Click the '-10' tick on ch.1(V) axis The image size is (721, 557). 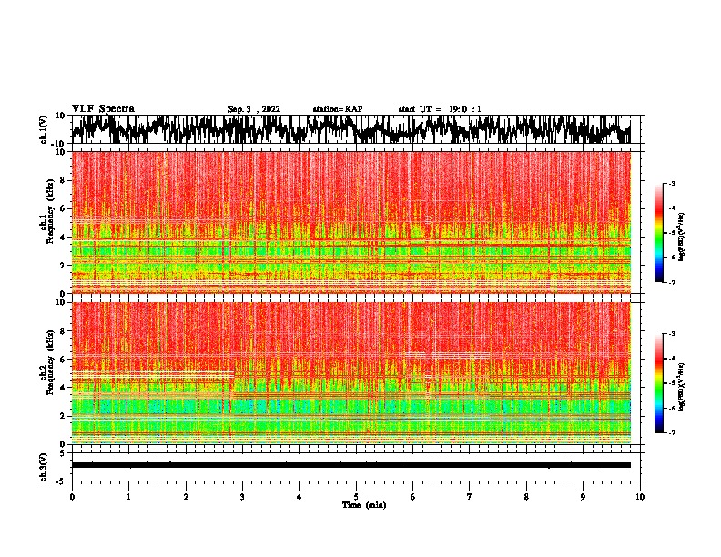(x=59, y=144)
